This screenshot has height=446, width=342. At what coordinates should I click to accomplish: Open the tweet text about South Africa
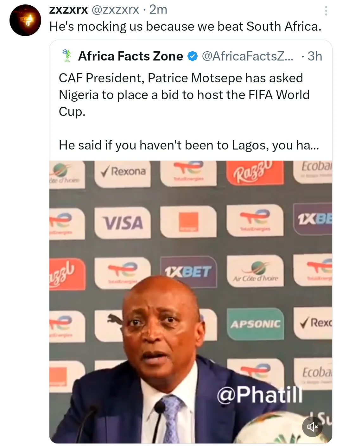pyautogui.click(x=185, y=27)
